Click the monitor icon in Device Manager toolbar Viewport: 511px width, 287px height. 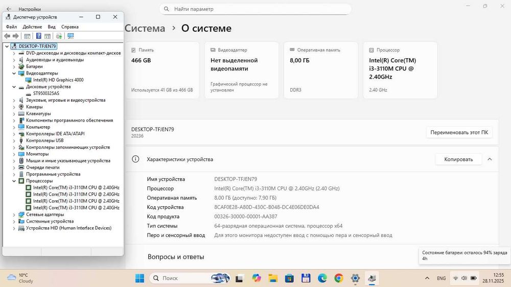coord(71,36)
